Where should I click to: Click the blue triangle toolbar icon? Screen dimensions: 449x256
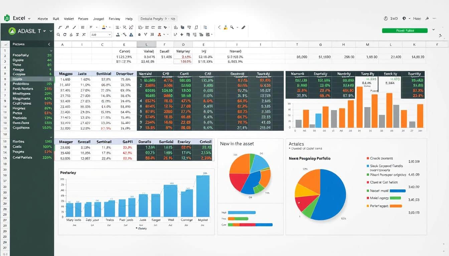(x=131, y=34)
